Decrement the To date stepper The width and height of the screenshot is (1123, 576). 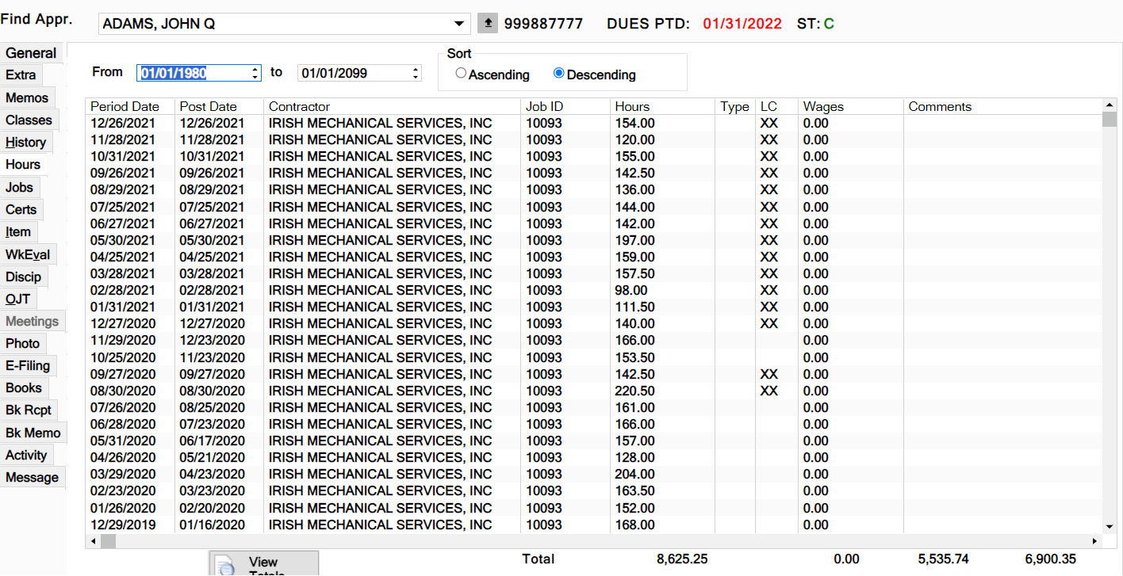point(416,77)
